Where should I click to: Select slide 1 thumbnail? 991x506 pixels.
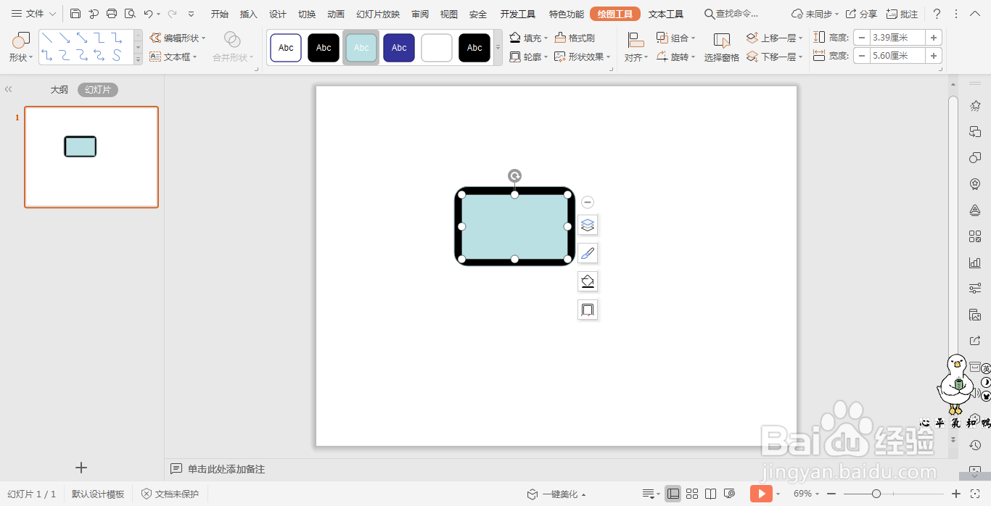[91, 157]
